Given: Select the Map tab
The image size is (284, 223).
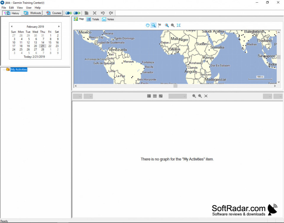Looking at the screenshot, I should [79, 19].
